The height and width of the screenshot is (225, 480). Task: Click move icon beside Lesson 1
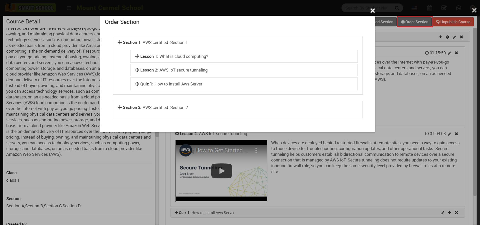[x=137, y=56]
